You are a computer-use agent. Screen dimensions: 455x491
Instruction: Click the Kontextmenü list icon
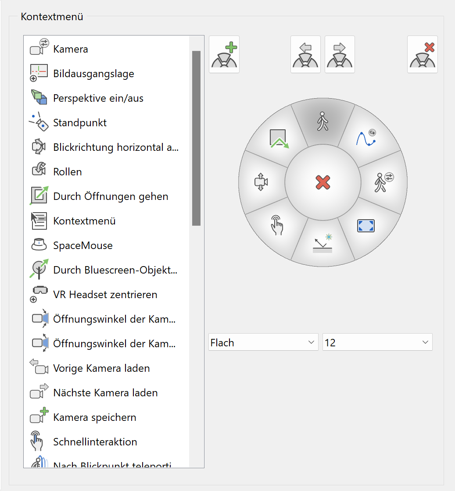[39, 221]
